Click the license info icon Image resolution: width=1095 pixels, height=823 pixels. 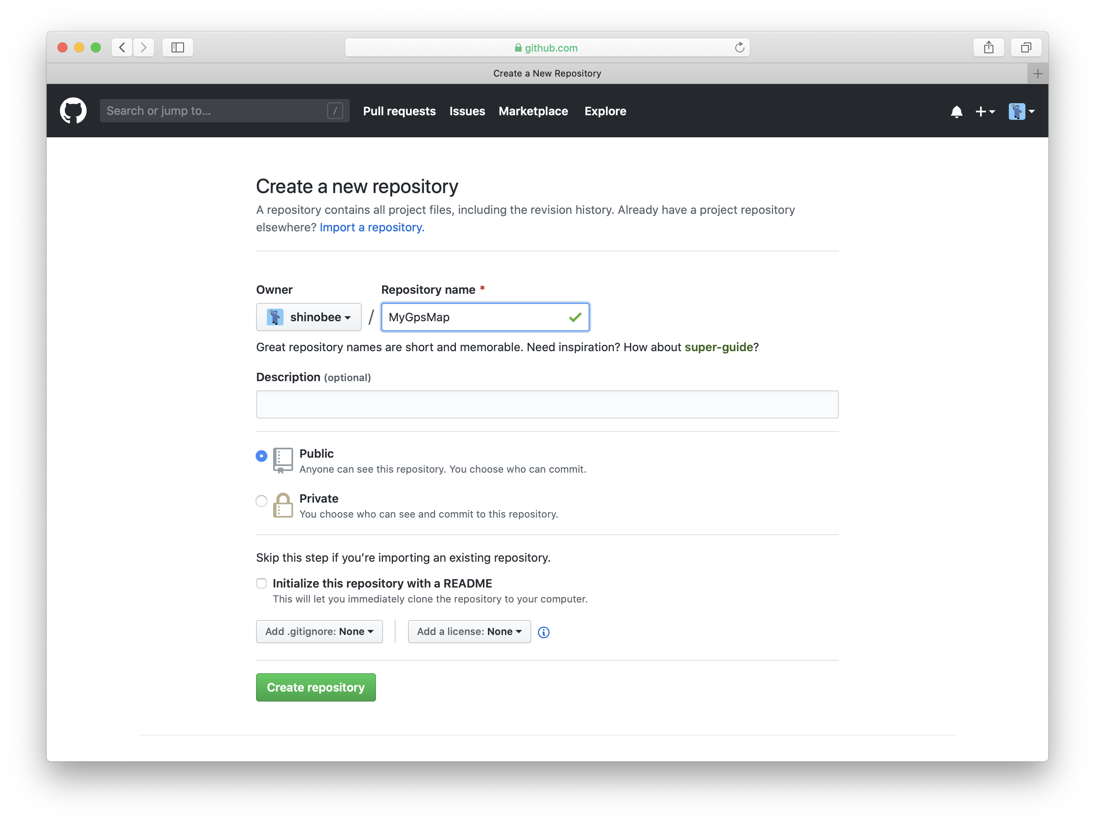(543, 632)
